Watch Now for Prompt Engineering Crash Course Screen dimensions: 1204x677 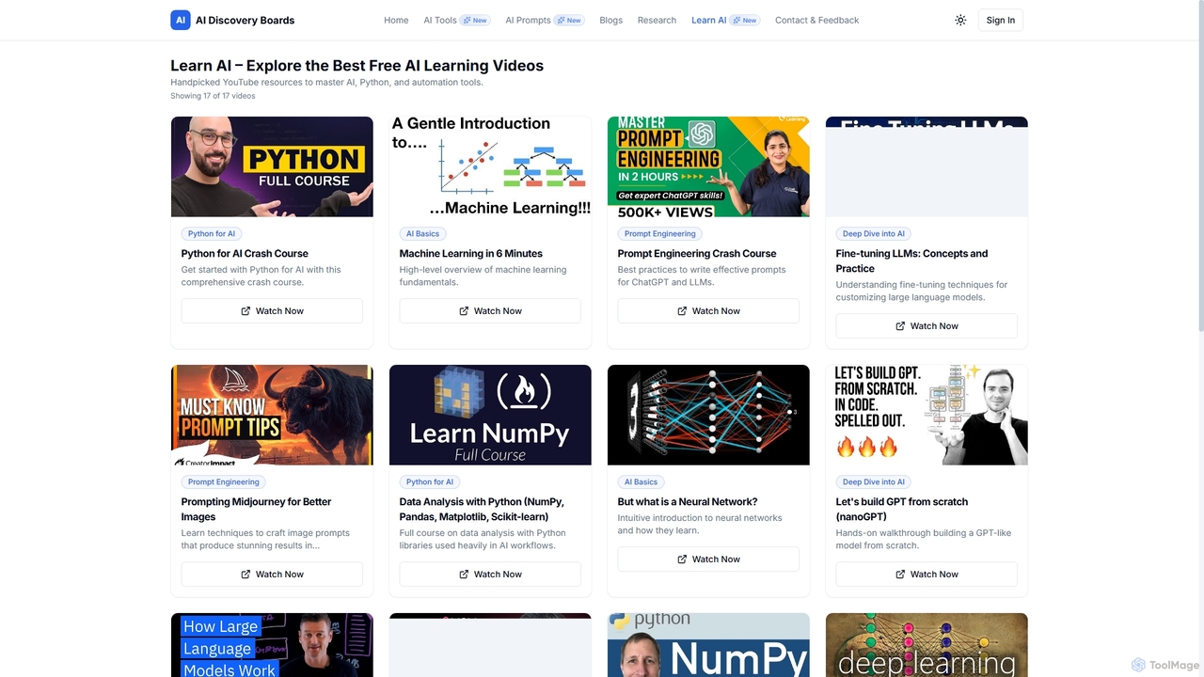pyautogui.click(x=708, y=310)
